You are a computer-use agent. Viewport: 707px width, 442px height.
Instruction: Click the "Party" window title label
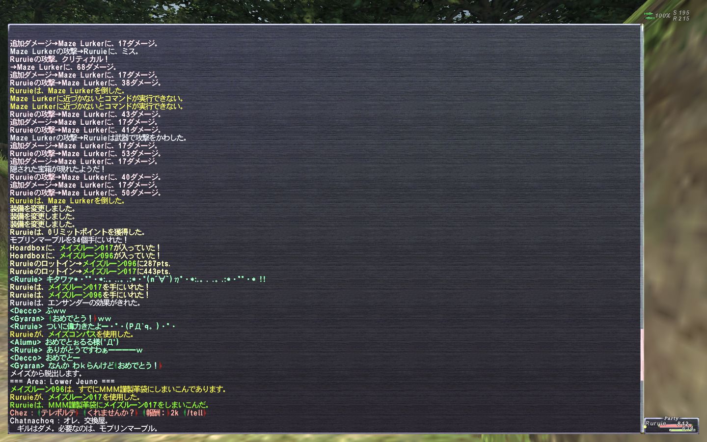point(671,418)
